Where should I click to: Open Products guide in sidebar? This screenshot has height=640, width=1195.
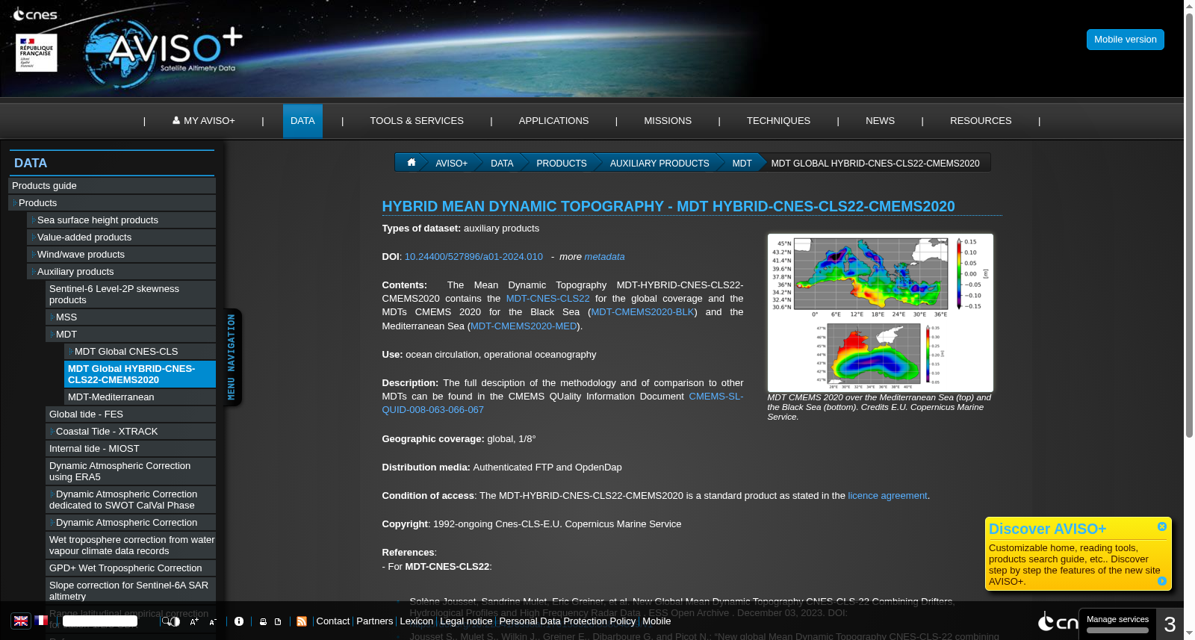tap(112, 185)
